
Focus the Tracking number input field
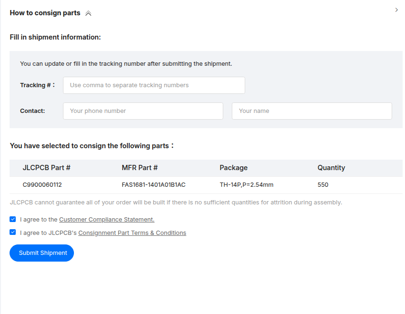(x=154, y=85)
